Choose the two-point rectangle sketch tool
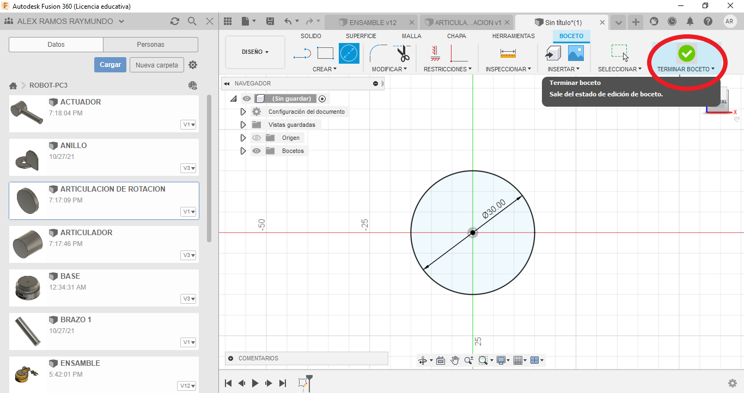744x393 pixels. coord(325,53)
